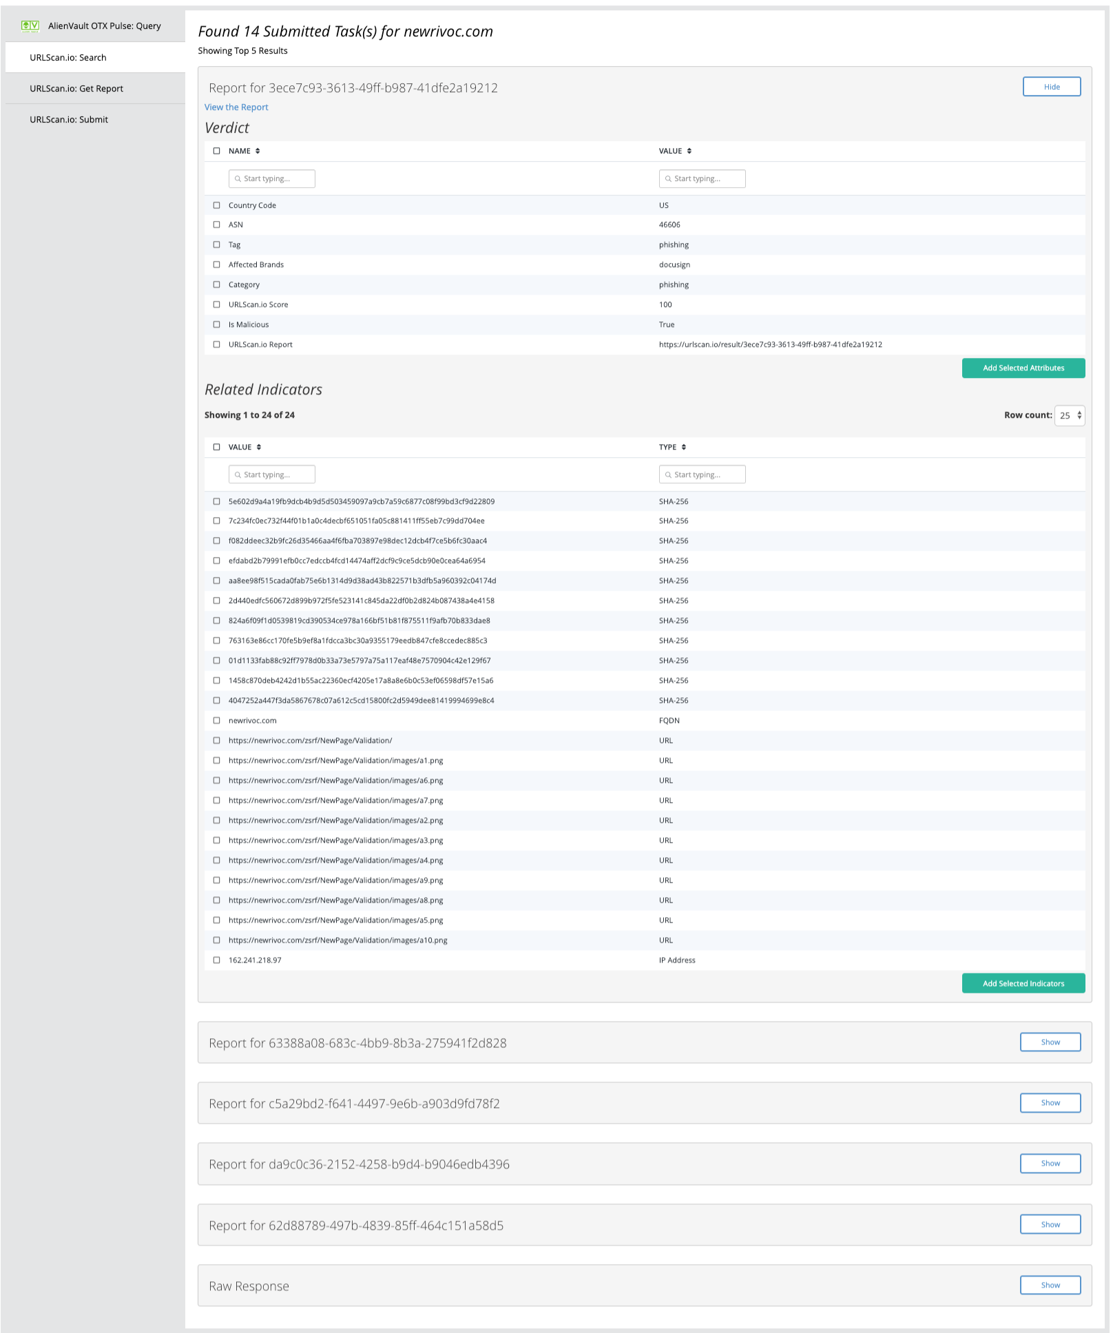Sort Verdict table by VALUE column arrows
Viewport: 1113px width, 1333px height.
[689, 151]
